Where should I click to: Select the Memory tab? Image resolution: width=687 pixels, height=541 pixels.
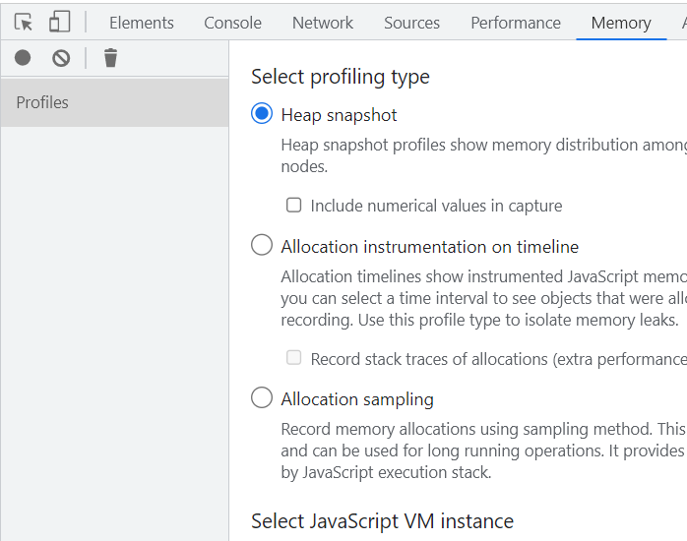[x=621, y=23]
